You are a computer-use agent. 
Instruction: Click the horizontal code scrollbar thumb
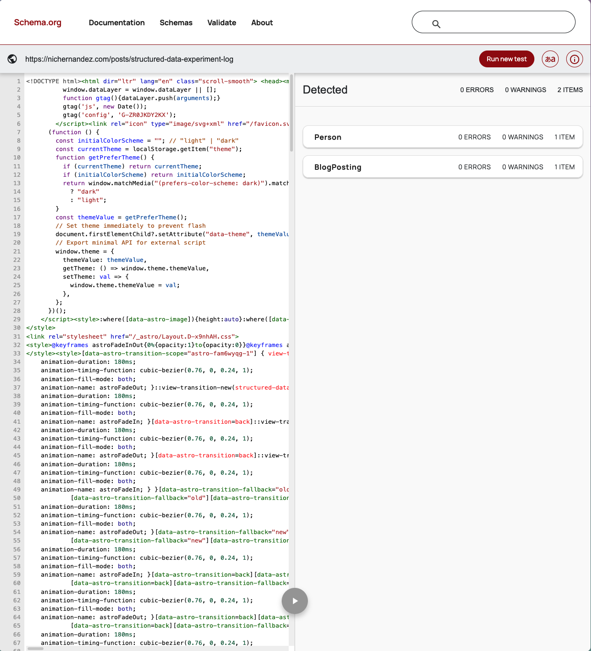(x=36, y=649)
